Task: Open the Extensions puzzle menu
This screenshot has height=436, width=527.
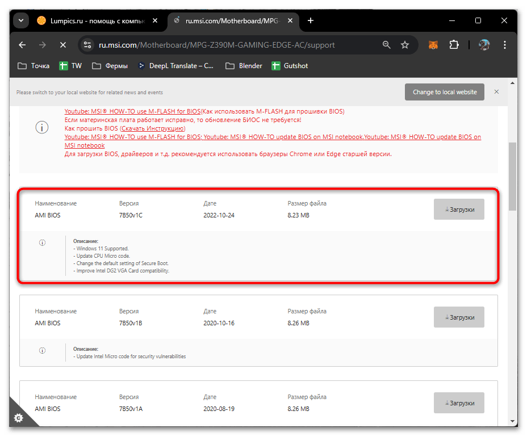Action: click(x=454, y=45)
